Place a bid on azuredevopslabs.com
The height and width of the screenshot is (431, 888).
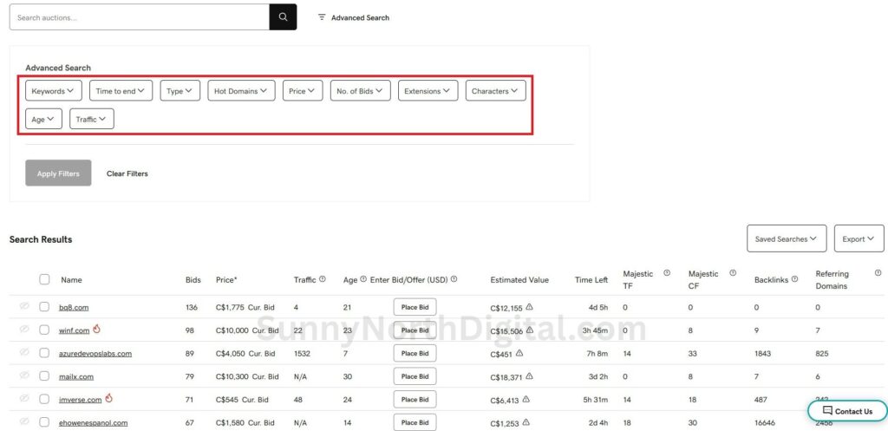pos(415,353)
